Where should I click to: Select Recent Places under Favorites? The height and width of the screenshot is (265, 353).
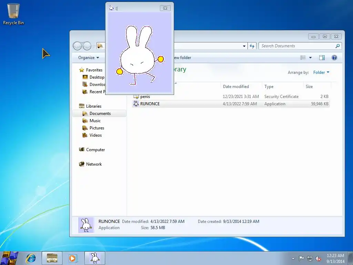click(97, 91)
